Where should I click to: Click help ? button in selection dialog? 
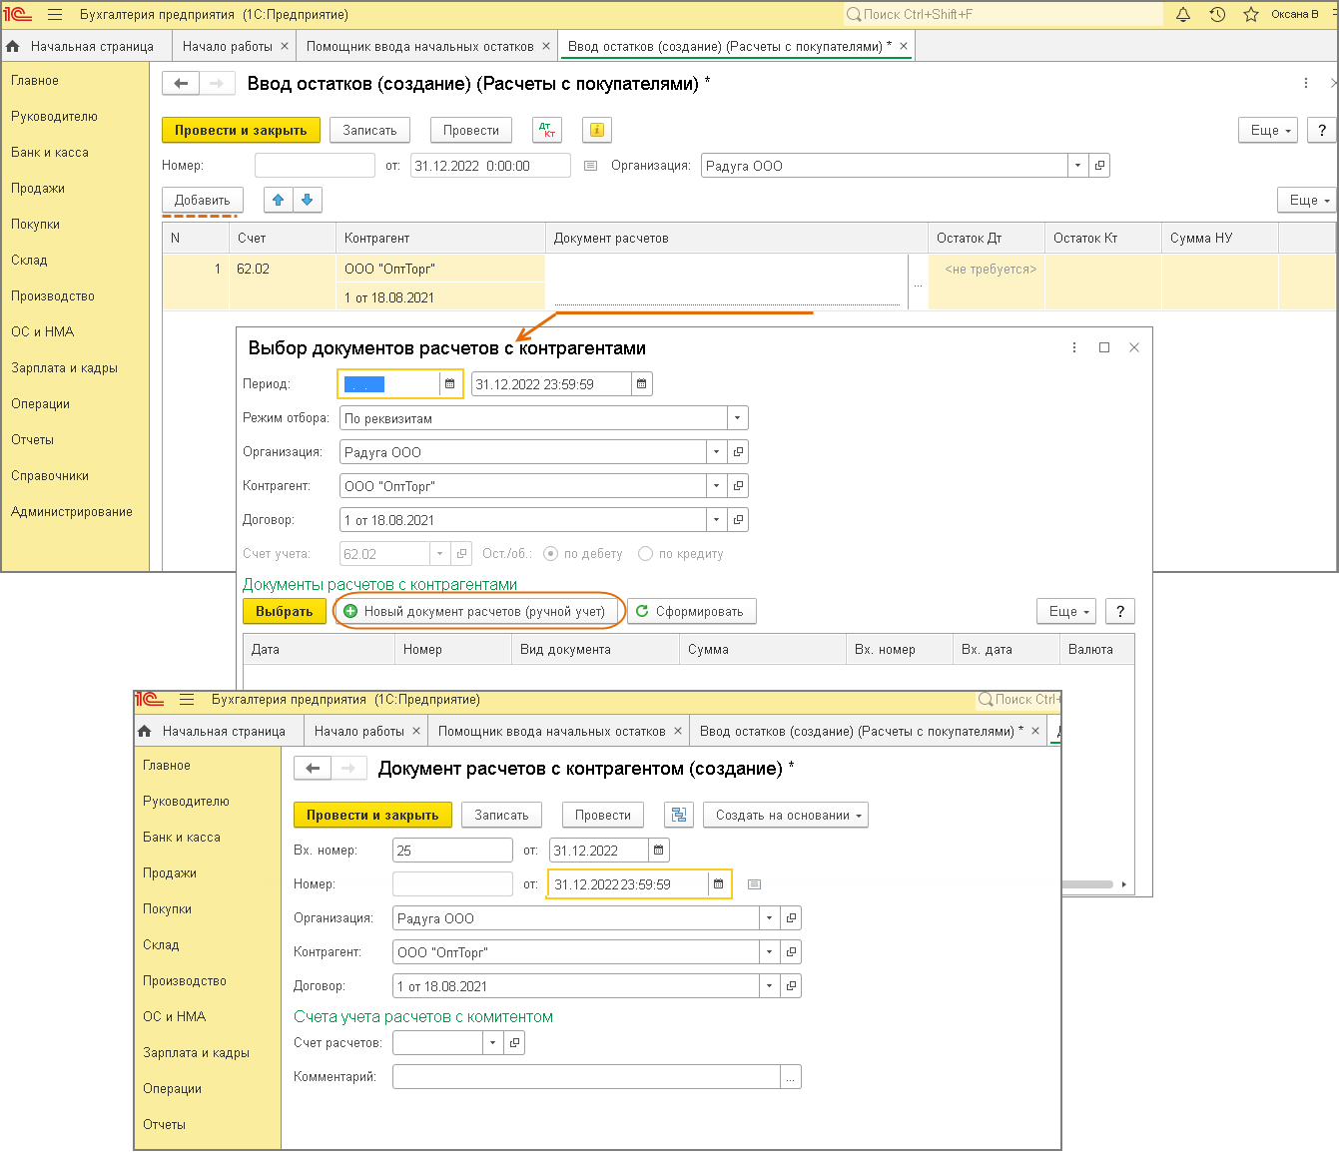(x=1120, y=611)
